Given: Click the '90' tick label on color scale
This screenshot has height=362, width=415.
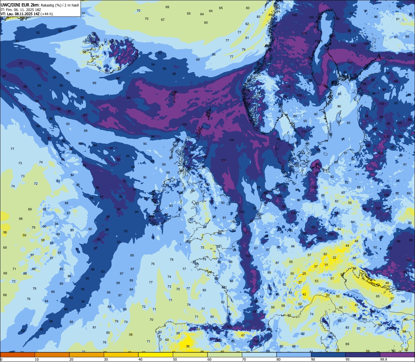Looking at the screenshot, I should point(313,359).
